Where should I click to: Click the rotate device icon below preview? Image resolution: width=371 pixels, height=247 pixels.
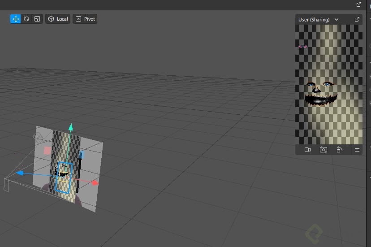(339, 150)
